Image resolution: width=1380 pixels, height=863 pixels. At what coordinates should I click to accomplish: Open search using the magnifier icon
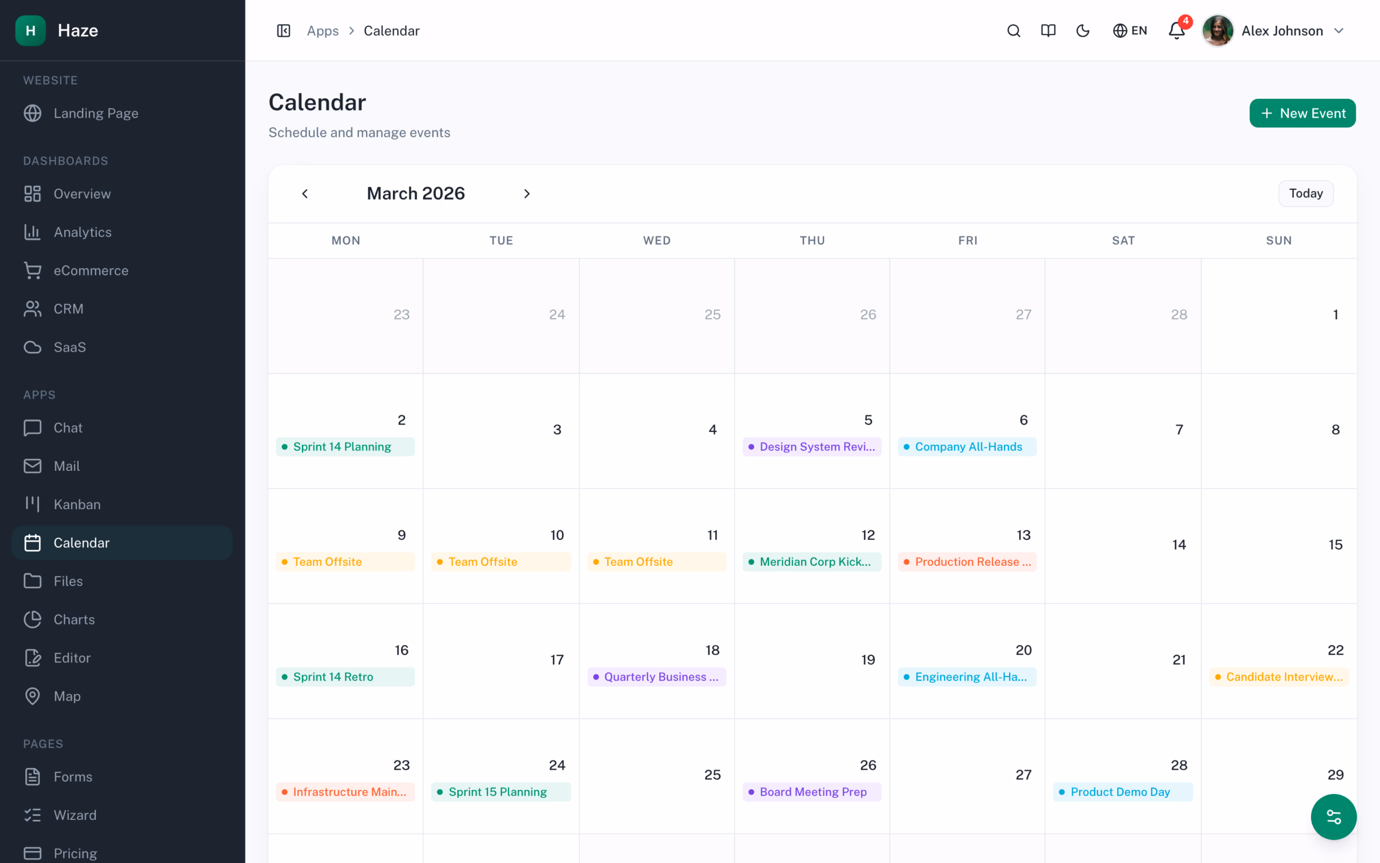coord(1013,31)
